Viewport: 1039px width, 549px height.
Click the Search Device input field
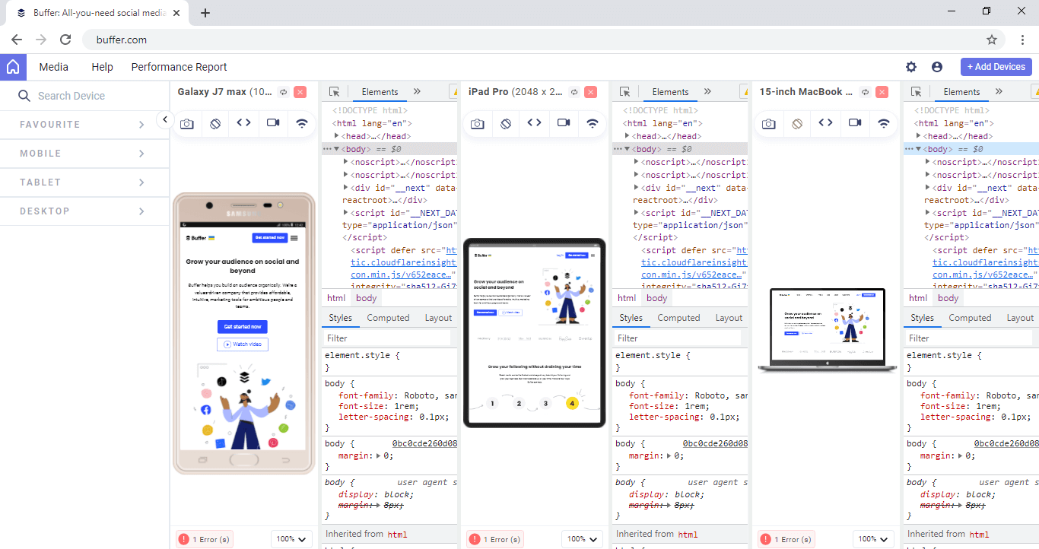[84, 95]
